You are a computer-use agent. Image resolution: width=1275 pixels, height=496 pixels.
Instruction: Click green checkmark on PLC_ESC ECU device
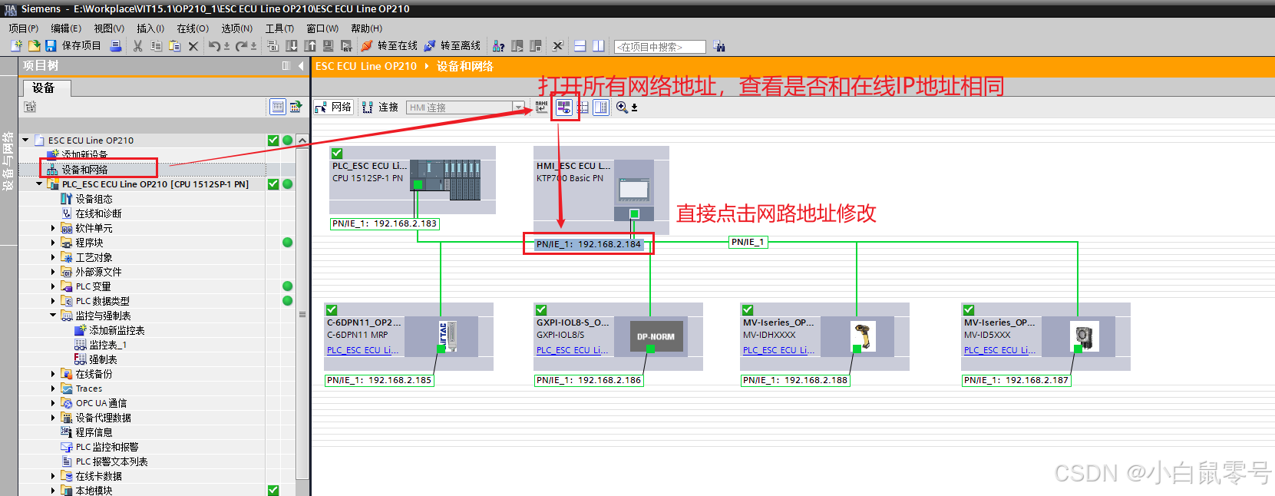click(x=337, y=154)
